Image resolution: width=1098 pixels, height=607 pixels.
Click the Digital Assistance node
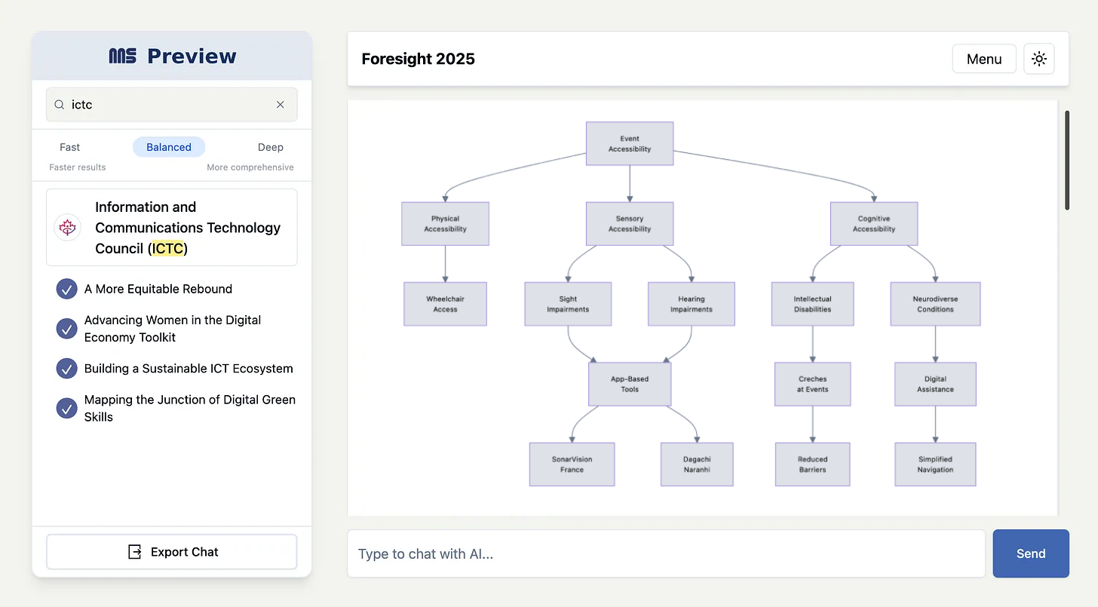(x=936, y=384)
